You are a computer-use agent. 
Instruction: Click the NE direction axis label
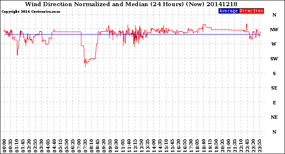pyautogui.click(x=274, y=117)
